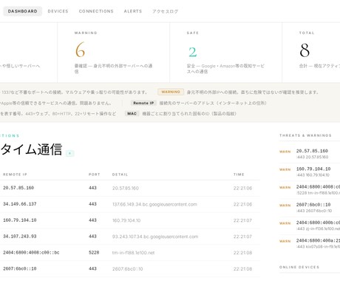Open the ALERTS tab
Viewport: 340px width, 281px height.
coord(133,11)
